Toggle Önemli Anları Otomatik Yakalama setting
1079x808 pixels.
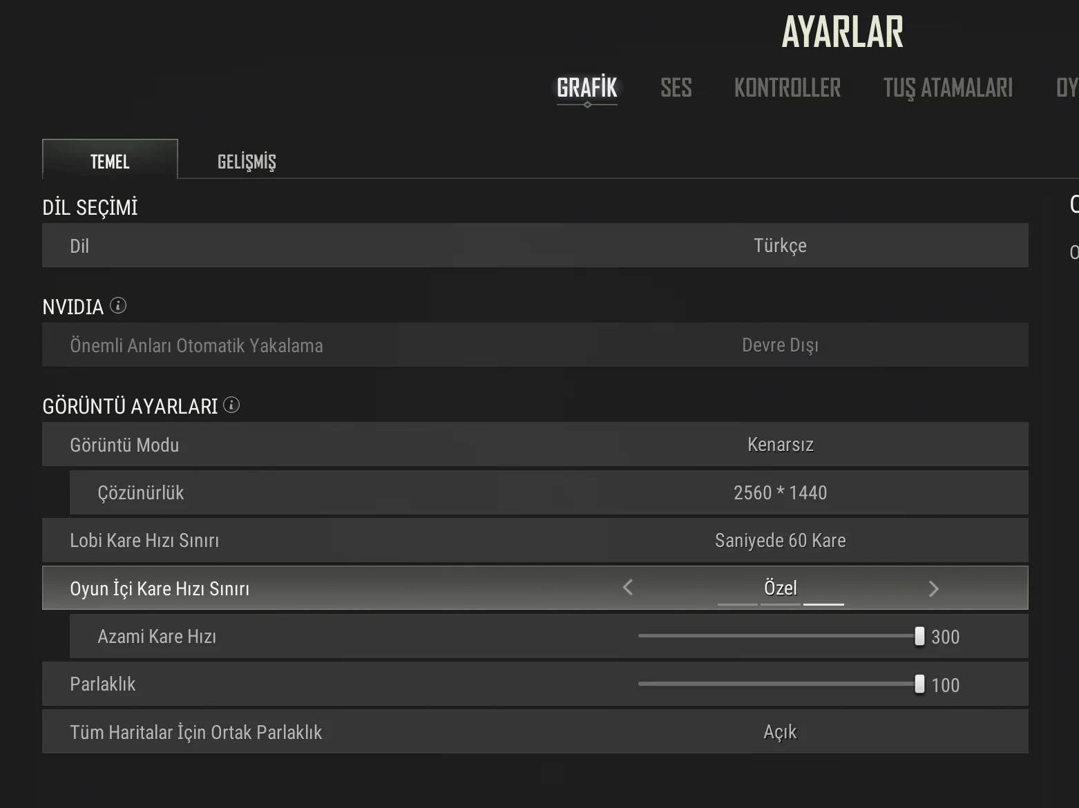point(780,345)
